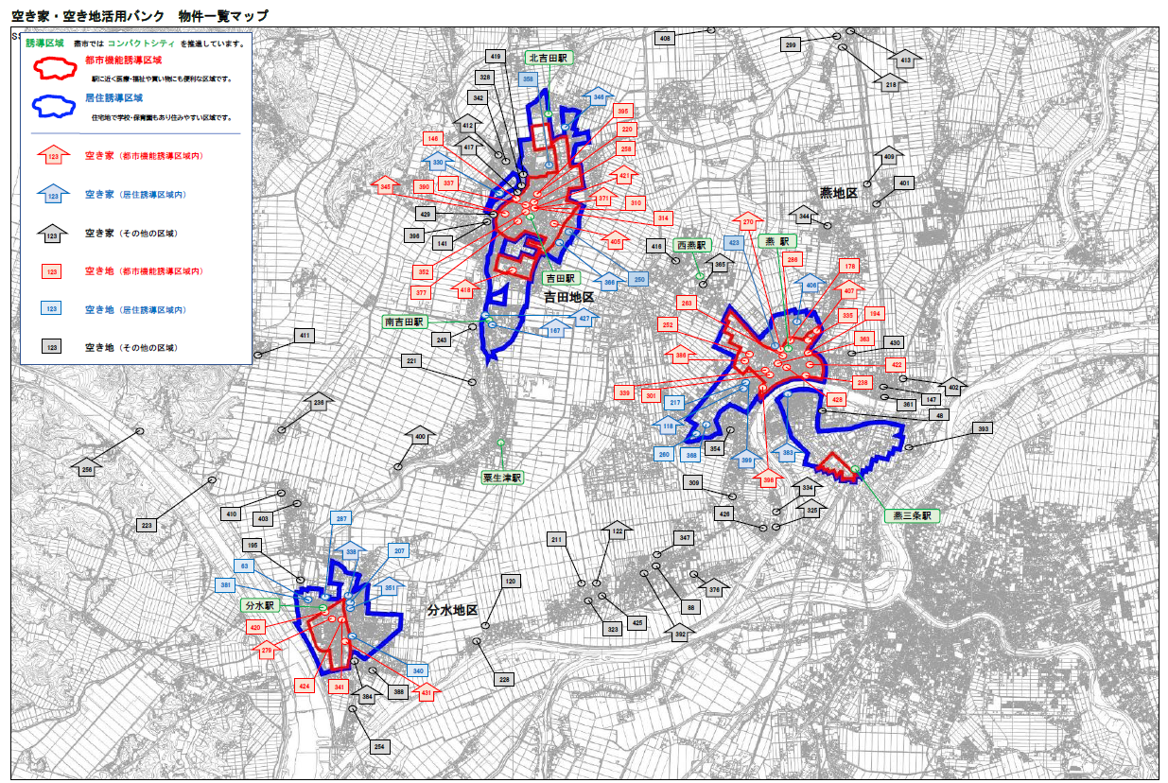Select the red house-arrow marker 407
1168x783 pixels.
(x=849, y=289)
